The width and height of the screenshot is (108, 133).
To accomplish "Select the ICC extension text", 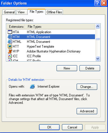I will point(15,56).
